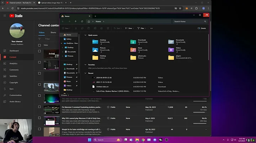Refresh the File Explorer view
This screenshot has width=256, height=143.
(82, 22)
